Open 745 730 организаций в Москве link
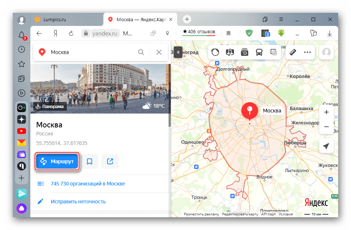This screenshot has width=351, height=230. pyautogui.click(x=88, y=184)
